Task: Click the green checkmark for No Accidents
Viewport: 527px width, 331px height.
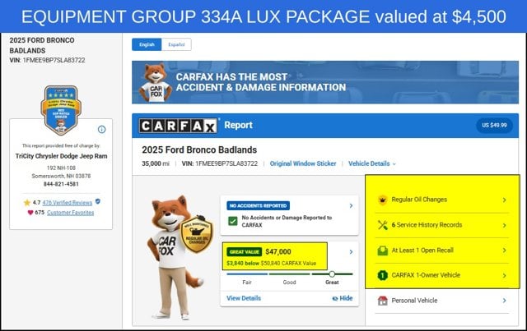Action: (x=232, y=221)
